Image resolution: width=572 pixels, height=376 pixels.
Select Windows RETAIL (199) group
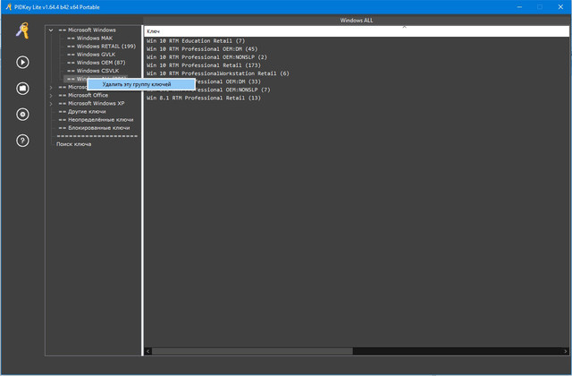[101, 46]
